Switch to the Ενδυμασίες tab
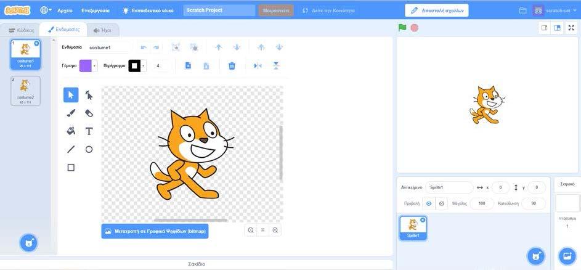Screen dimensions: 581x270 tap(63, 30)
